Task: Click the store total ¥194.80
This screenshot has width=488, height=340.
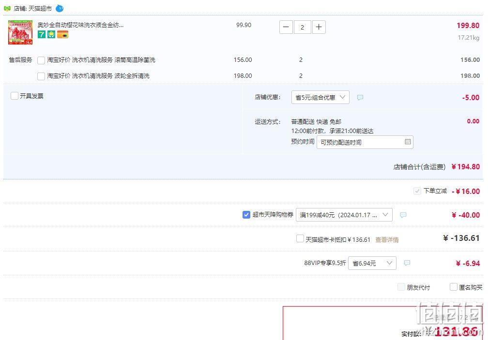Action: (465, 166)
